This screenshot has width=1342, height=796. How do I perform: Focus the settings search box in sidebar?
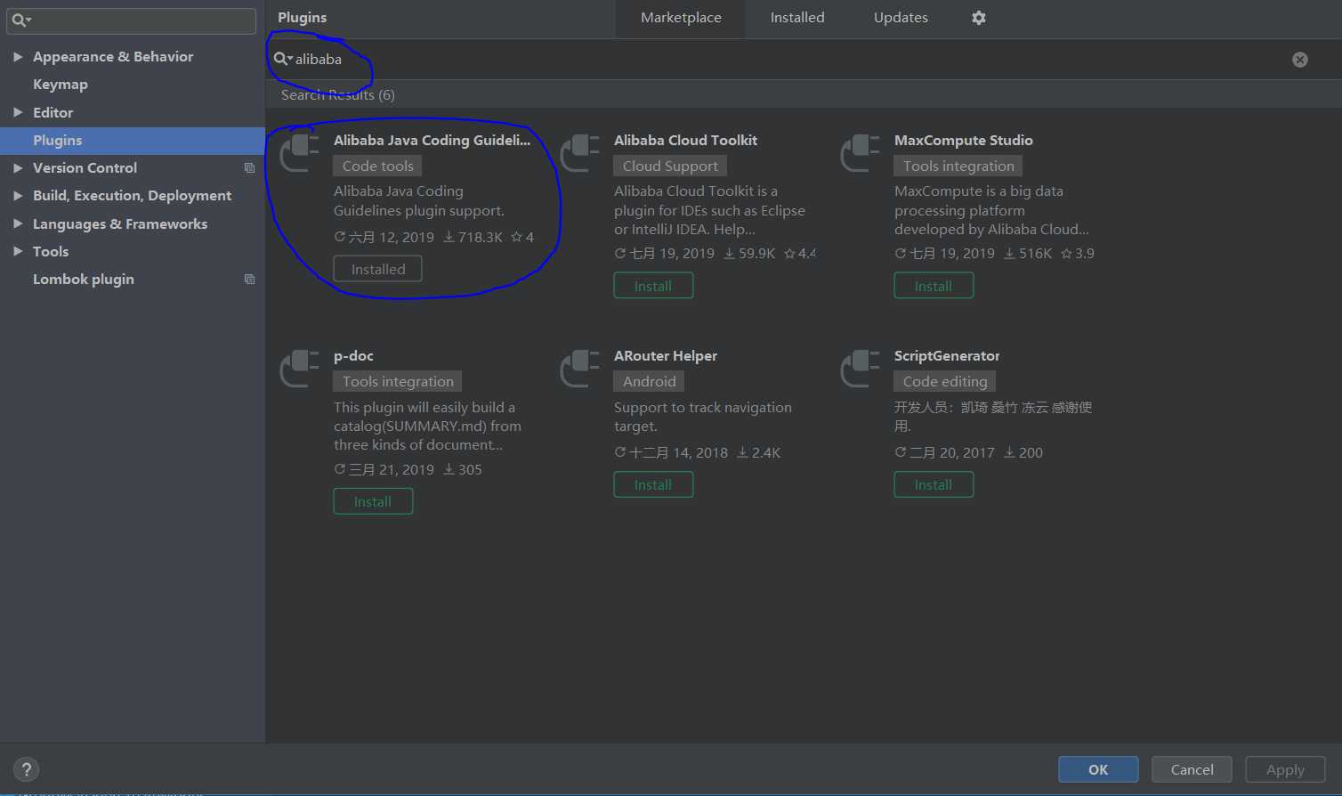pyautogui.click(x=132, y=20)
